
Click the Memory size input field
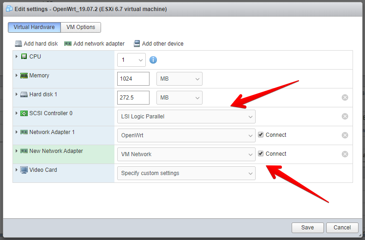133,79
